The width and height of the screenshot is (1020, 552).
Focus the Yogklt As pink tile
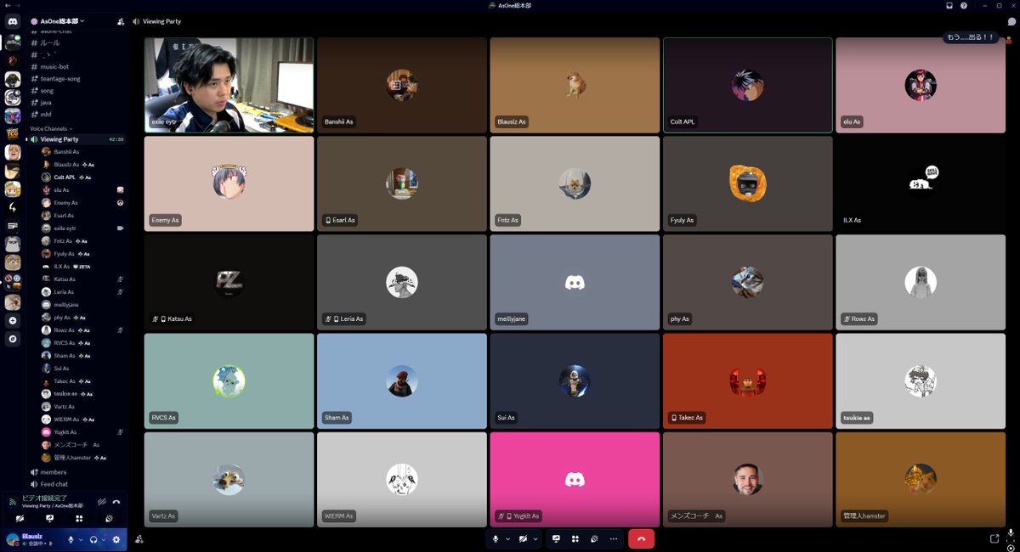[x=575, y=480]
